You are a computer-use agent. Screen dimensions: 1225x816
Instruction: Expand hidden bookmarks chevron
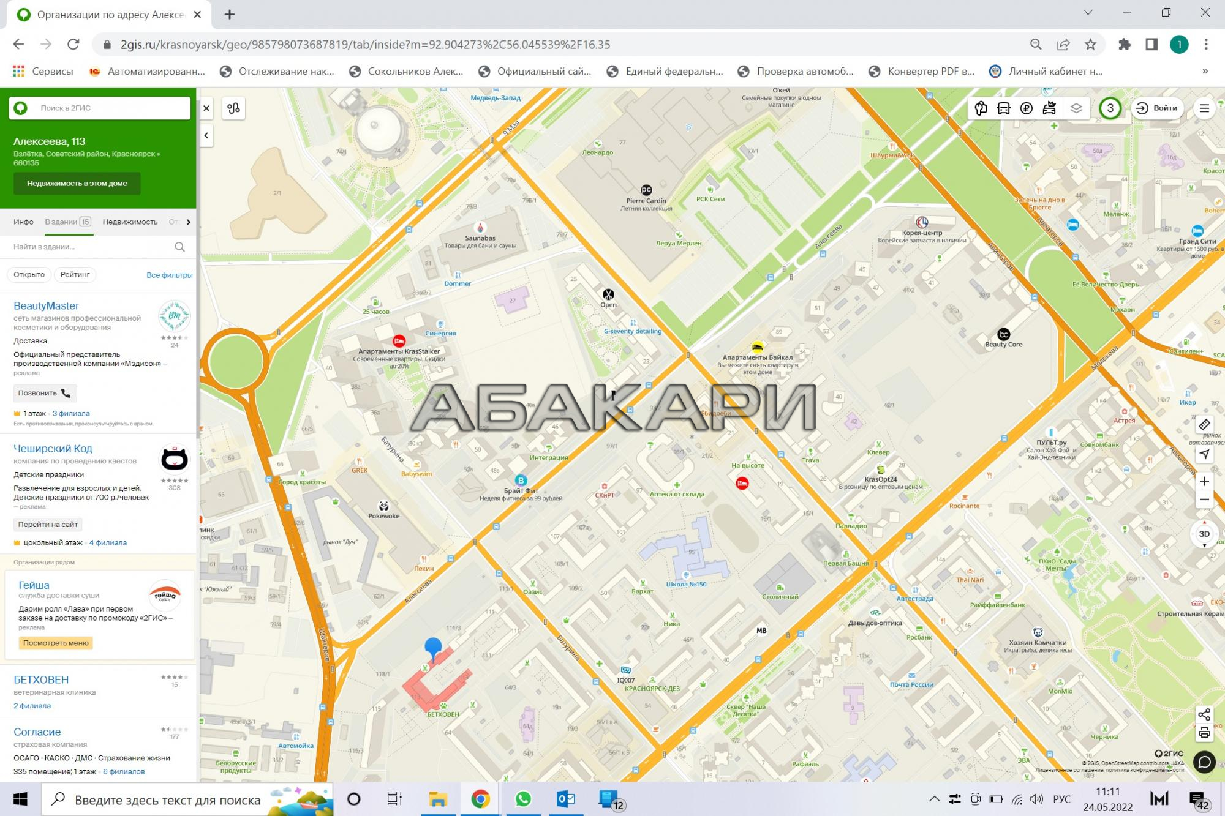pyautogui.click(x=1205, y=71)
